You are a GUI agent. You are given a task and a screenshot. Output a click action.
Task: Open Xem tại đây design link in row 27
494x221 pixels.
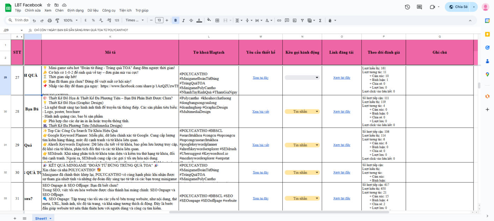coord(261,78)
